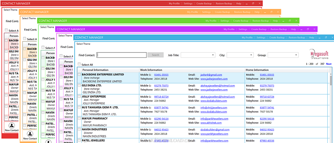The width and height of the screenshot is (334, 143).
Task: Click email info@shrijijewellers.com
Action: coord(214,108)
